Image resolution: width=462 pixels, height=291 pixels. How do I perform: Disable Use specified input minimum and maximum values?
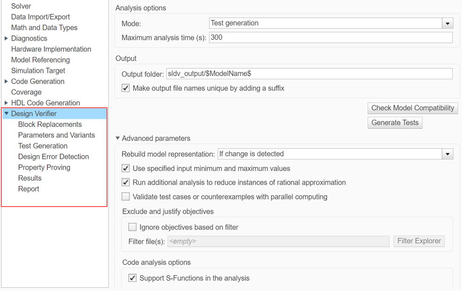click(x=125, y=168)
